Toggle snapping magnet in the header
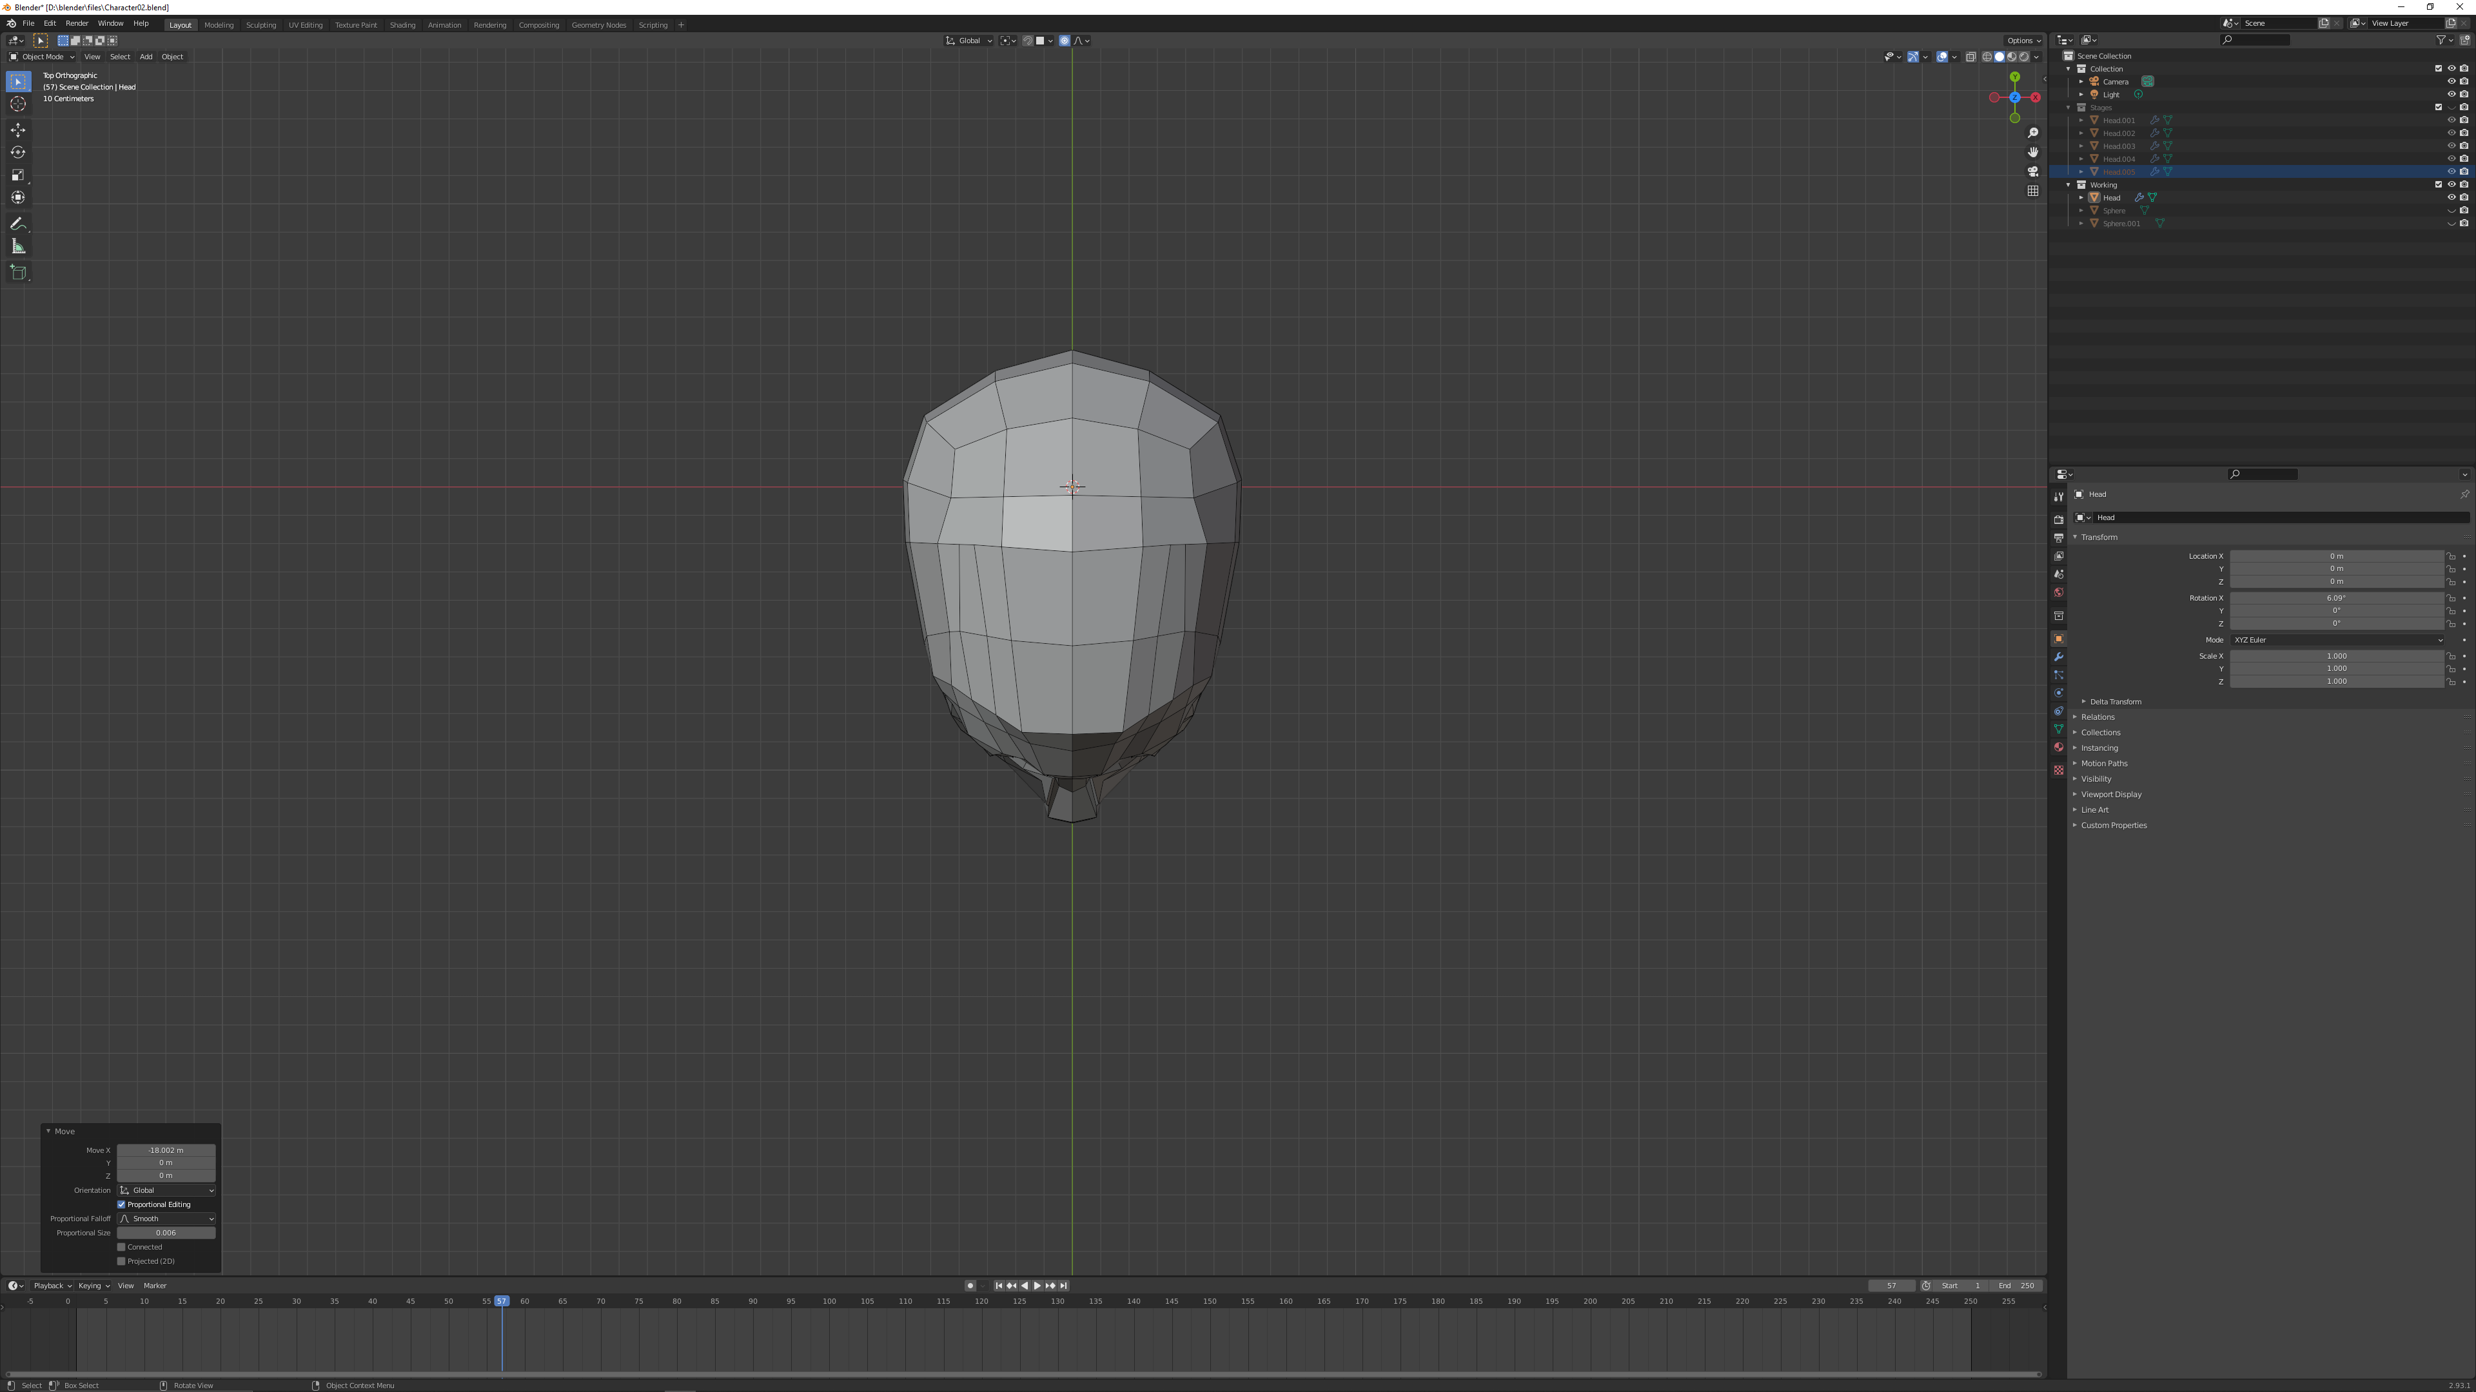 (x=1028, y=41)
